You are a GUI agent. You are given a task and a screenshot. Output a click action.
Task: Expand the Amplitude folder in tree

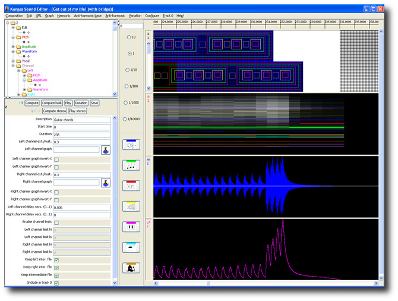[12, 46]
